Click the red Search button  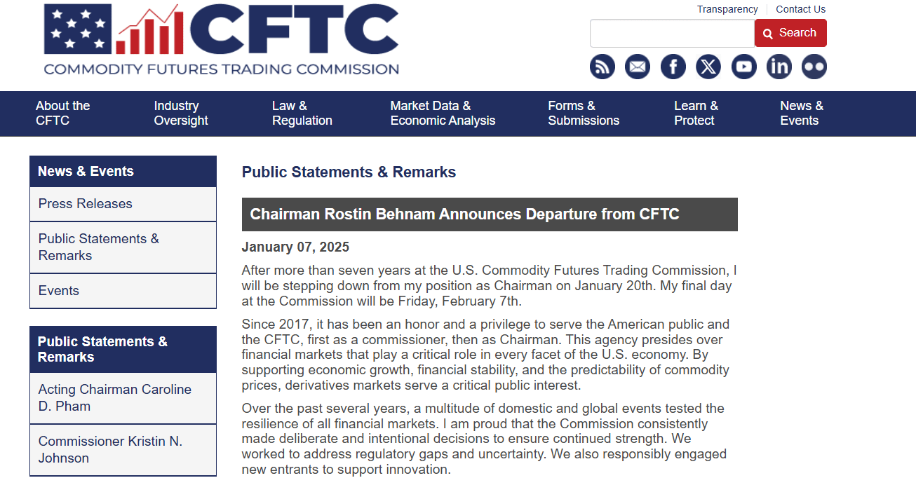click(790, 33)
